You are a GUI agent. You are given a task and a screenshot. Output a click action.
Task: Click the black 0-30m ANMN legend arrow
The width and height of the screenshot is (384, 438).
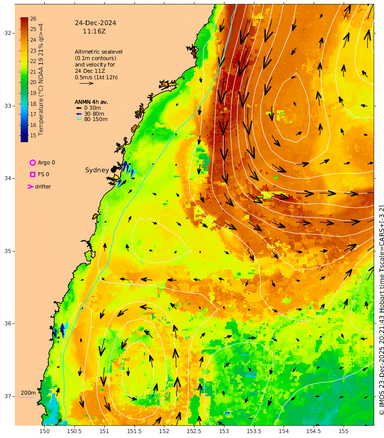[x=79, y=108]
